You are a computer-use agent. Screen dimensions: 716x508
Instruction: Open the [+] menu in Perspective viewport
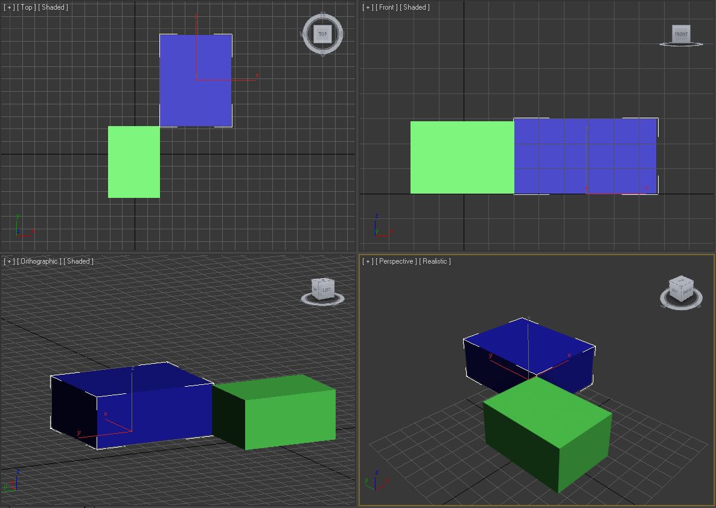[368, 261]
